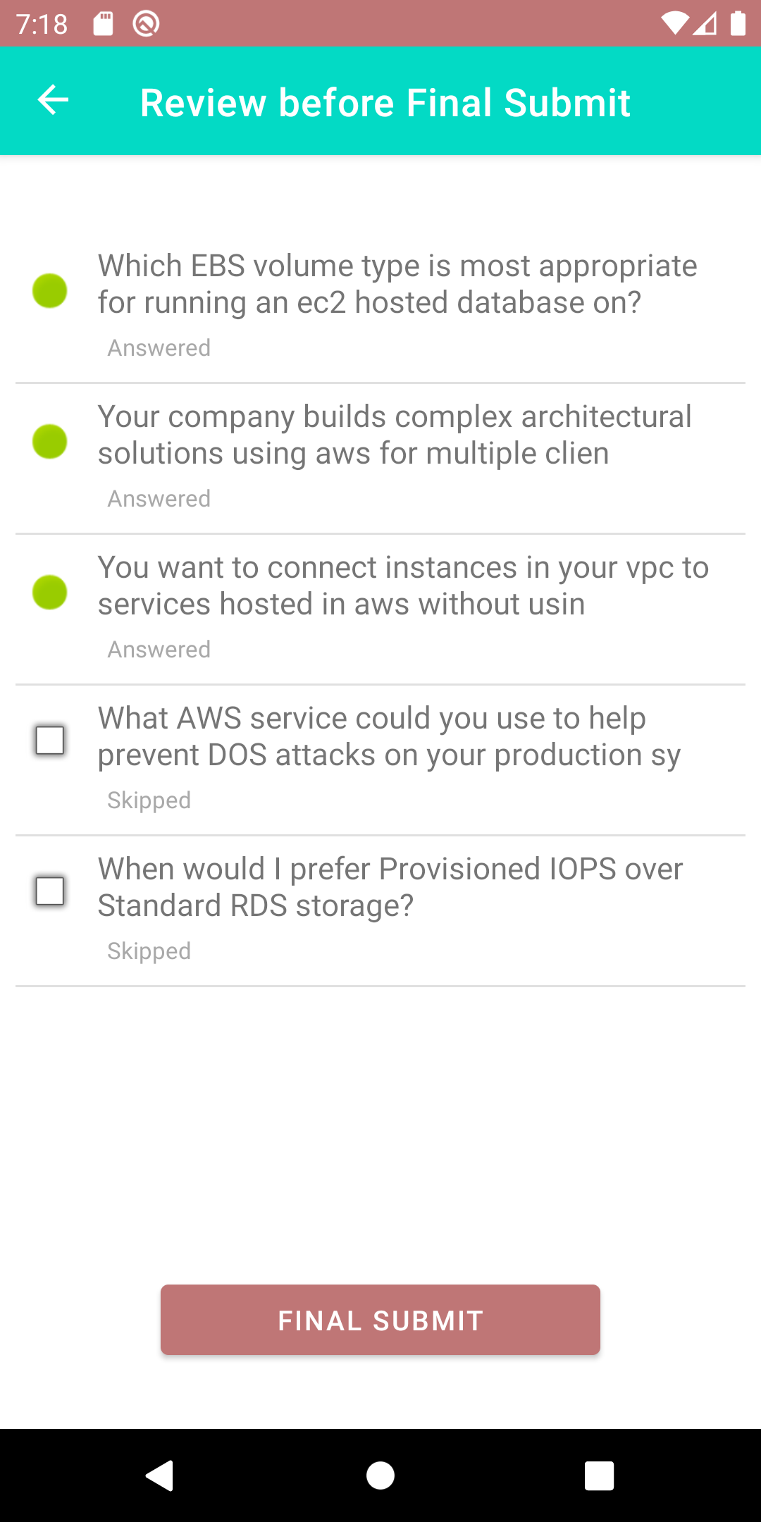Viewport: 761px width, 1522px height.
Task: Open the skipped DOS attacks question
Action: [380, 760]
